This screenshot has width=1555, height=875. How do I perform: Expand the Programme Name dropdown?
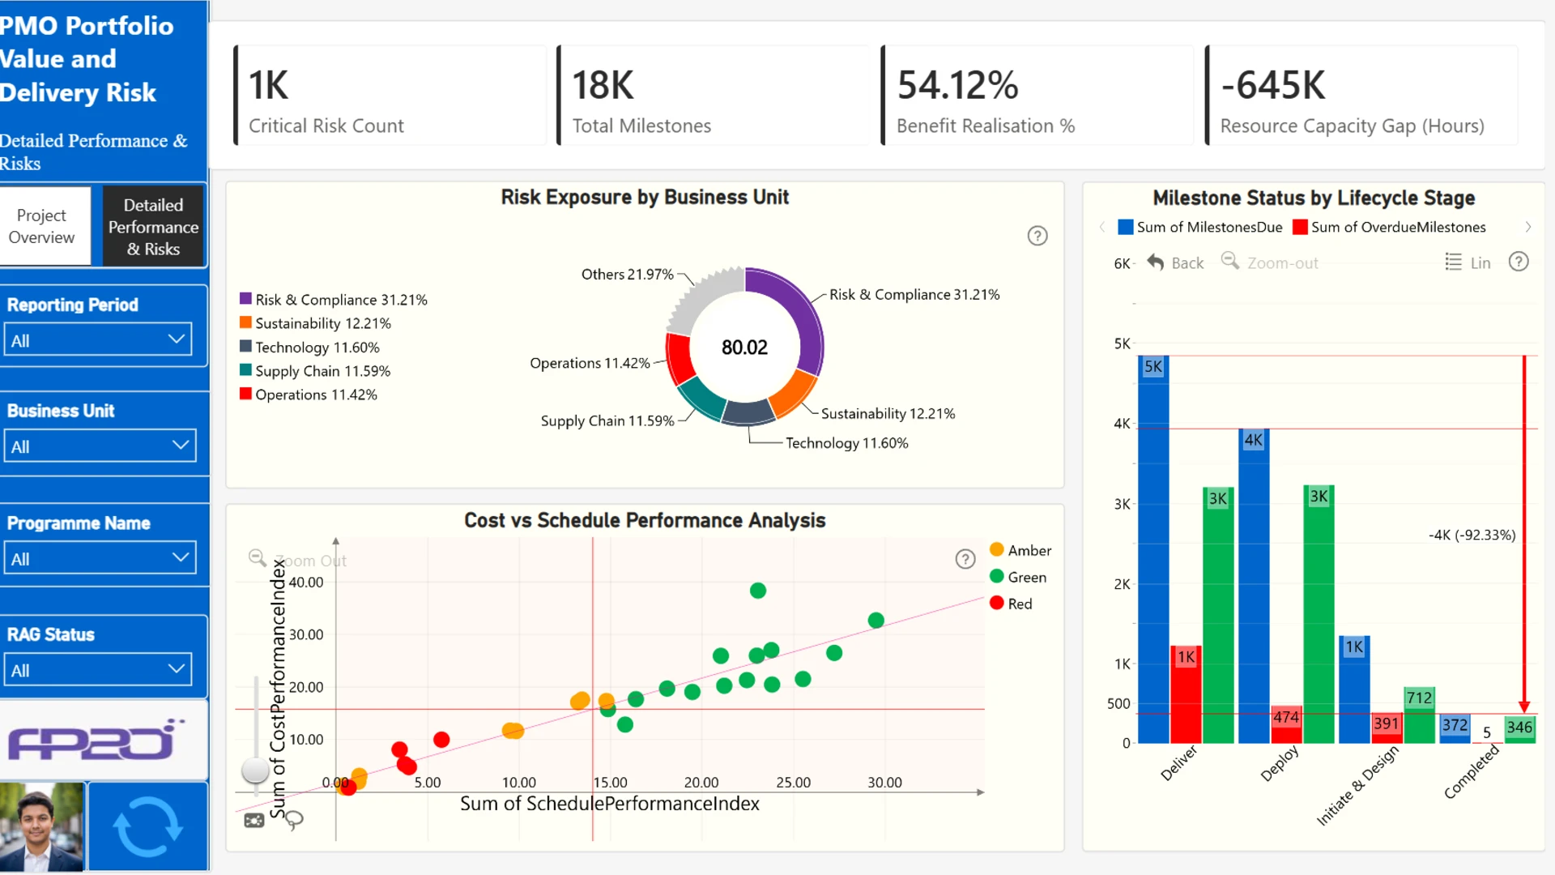click(x=100, y=557)
